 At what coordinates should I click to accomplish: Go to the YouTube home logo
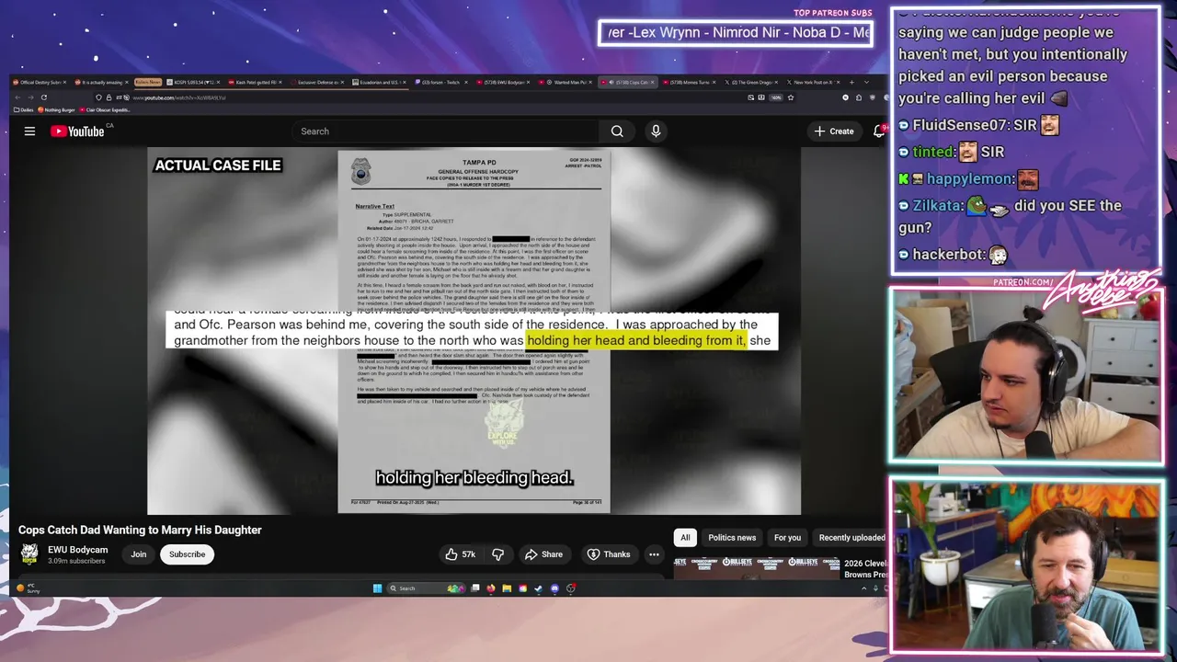tap(77, 131)
